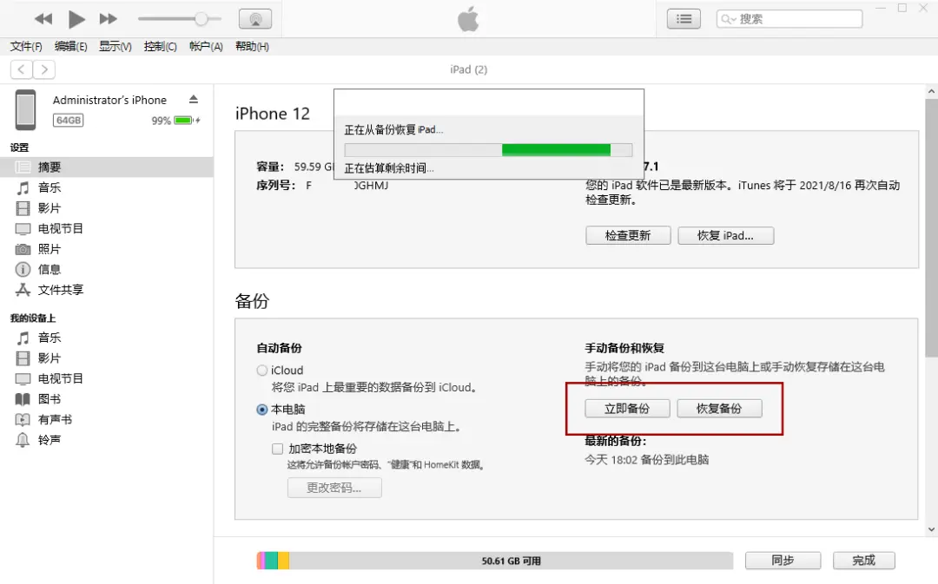Click the 50.61 GB 可用 storage bar
938x584 pixels.
[495, 561]
